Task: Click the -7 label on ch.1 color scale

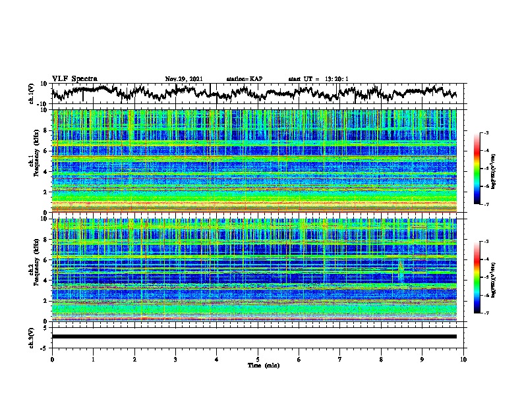Action: pos(486,204)
